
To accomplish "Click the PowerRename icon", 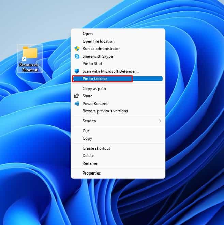I will coord(77,104).
